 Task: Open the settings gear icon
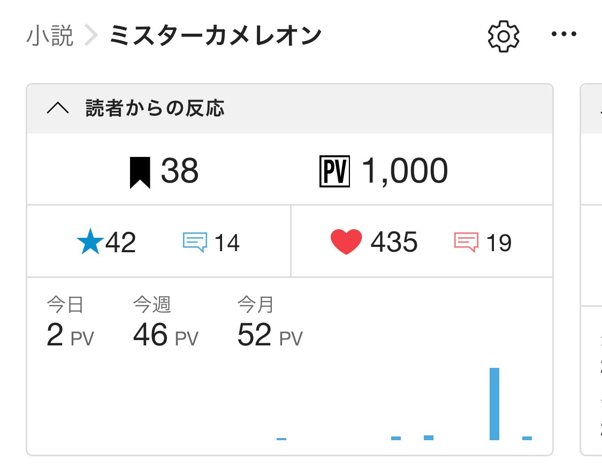click(504, 36)
